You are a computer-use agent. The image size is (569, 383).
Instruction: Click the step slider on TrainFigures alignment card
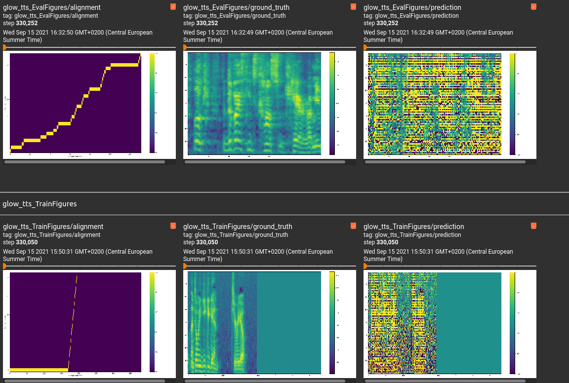coord(89,266)
